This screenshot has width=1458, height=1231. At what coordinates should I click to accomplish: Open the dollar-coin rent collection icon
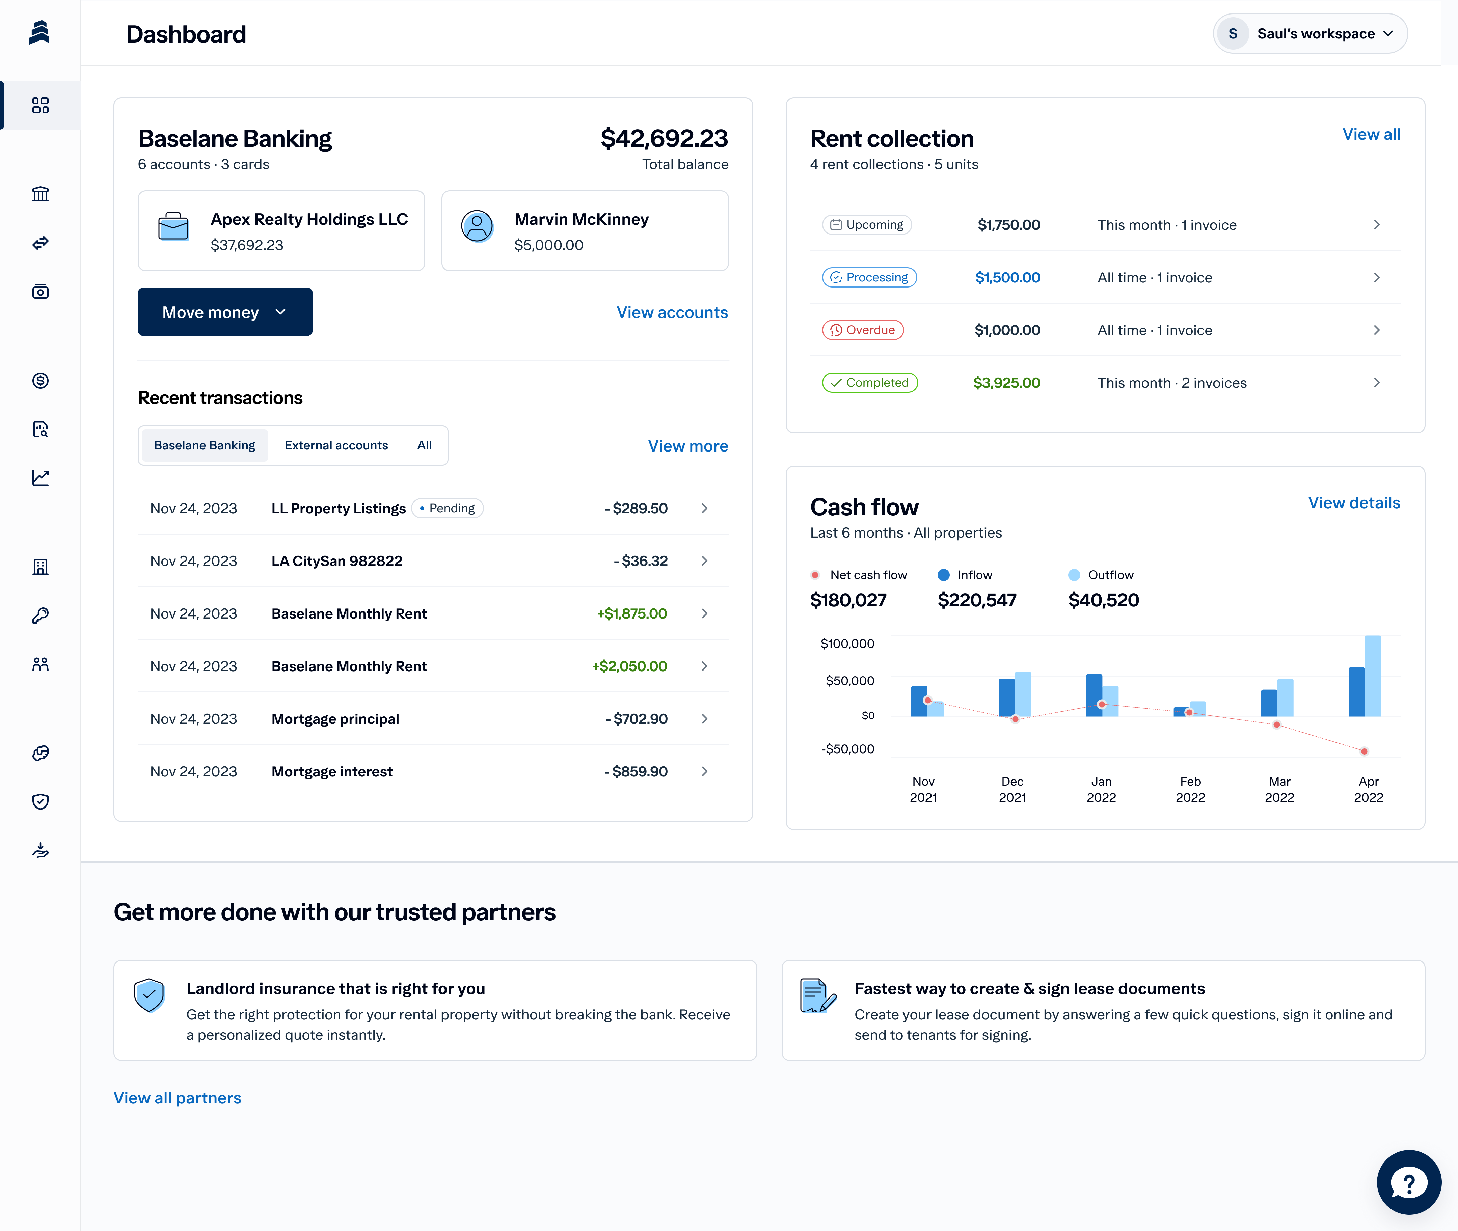click(x=40, y=380)
